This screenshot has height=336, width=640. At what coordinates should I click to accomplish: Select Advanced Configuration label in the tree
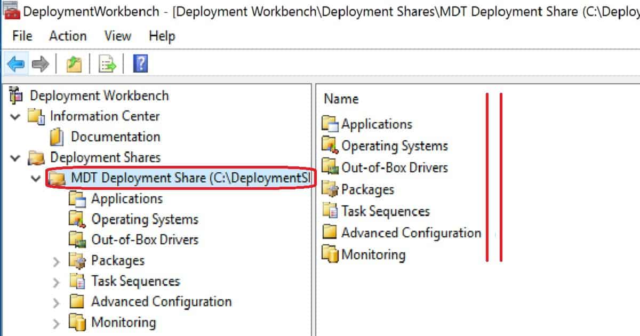tap(162, 302)
